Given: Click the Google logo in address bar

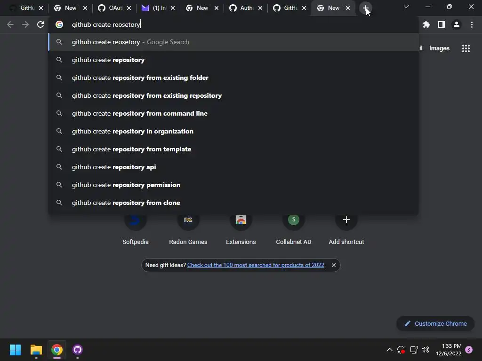Looking at the screenshot, I should click(x=59, y=24).
